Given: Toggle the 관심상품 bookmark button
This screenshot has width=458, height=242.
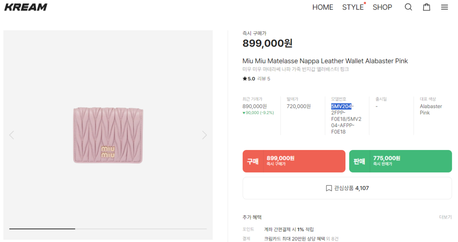Looking at the screenshot, I should pos(347,188).
